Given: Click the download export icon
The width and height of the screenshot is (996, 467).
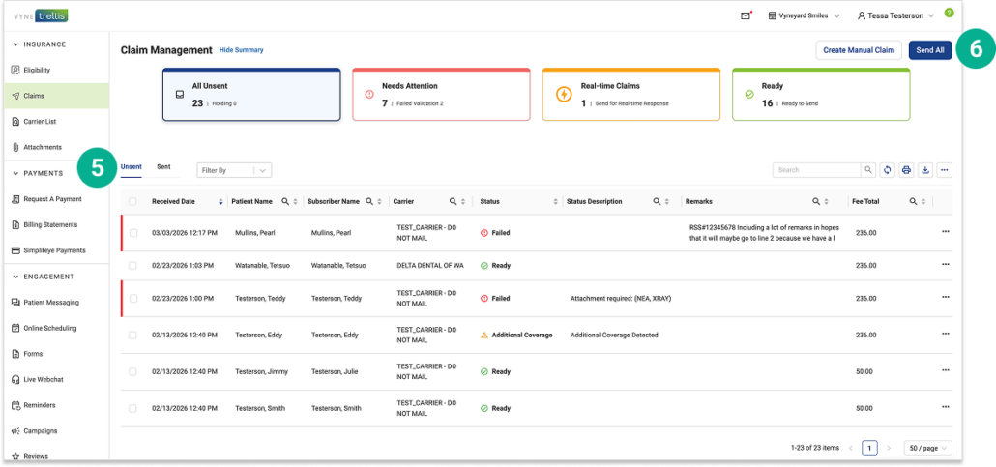Looking at the screenshot, I should click(x=925, y=170).
